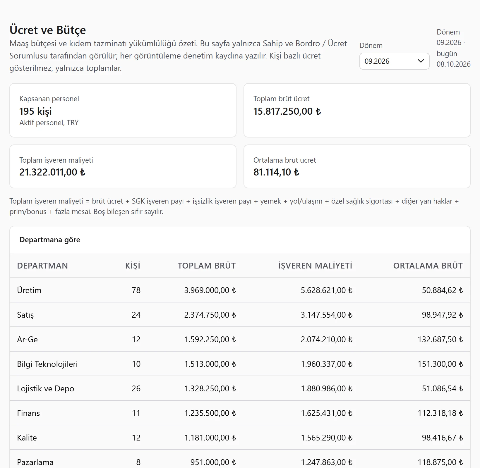Click the total gross value '15.817.250,00 ₺'
Viewport: 480px width, 468px height.
(287, 111)
